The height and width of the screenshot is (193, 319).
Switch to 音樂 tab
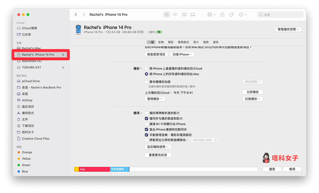click(x=161, y=42)
